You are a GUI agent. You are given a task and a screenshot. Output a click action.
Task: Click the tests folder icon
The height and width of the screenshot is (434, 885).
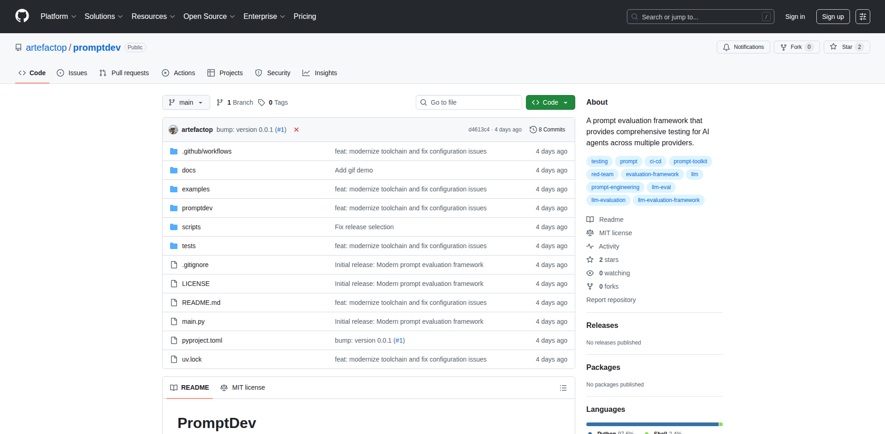[174, 246]
